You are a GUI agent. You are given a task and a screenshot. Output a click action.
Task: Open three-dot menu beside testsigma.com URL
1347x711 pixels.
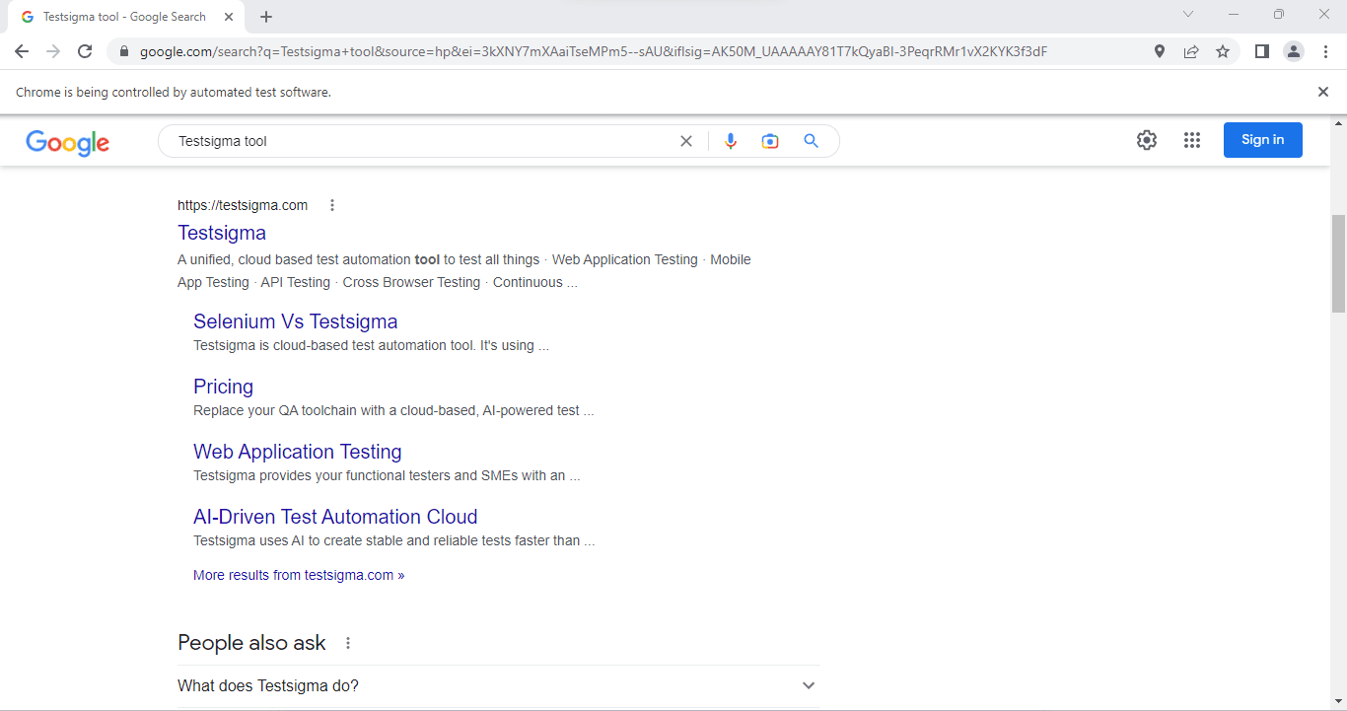[x=332, y=205]
